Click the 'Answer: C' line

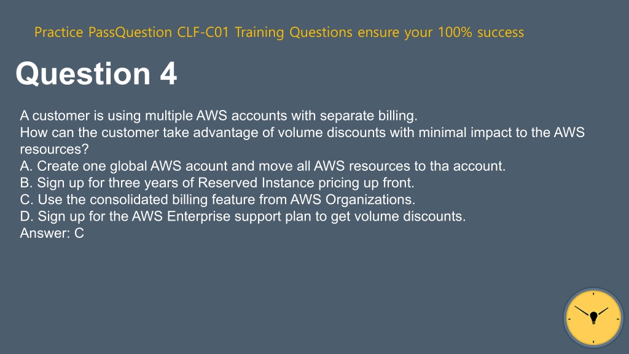[x=52, y=233]
